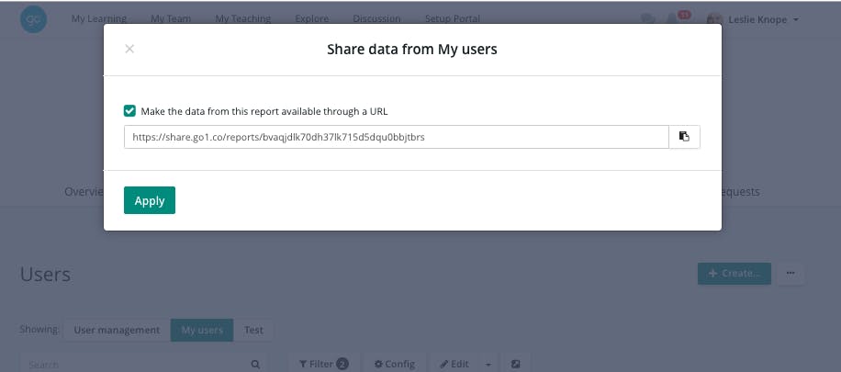
Task: Uncheck the make data available checkbox
Action: click(130, 111)
